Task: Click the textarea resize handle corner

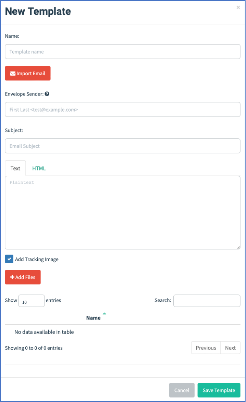Action: (238, 247)
